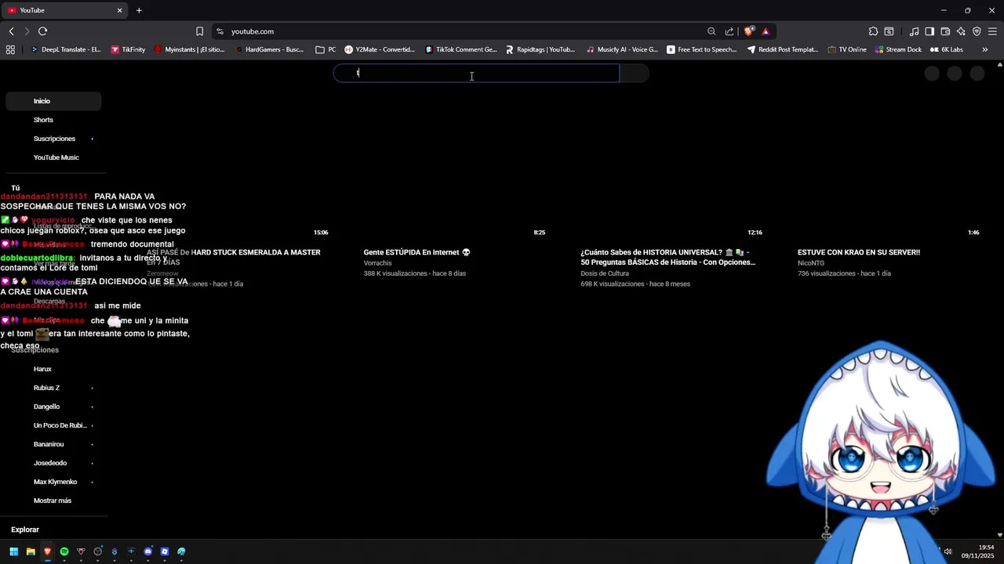Open the browser hamburger main menu

(992, 31)
